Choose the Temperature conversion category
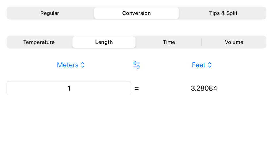The image size is (273, 153). click(x=39, y=42)
